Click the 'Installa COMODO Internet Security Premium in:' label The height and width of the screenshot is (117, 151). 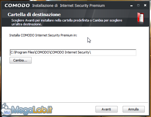pyautogui.click(x=43, y=35)
